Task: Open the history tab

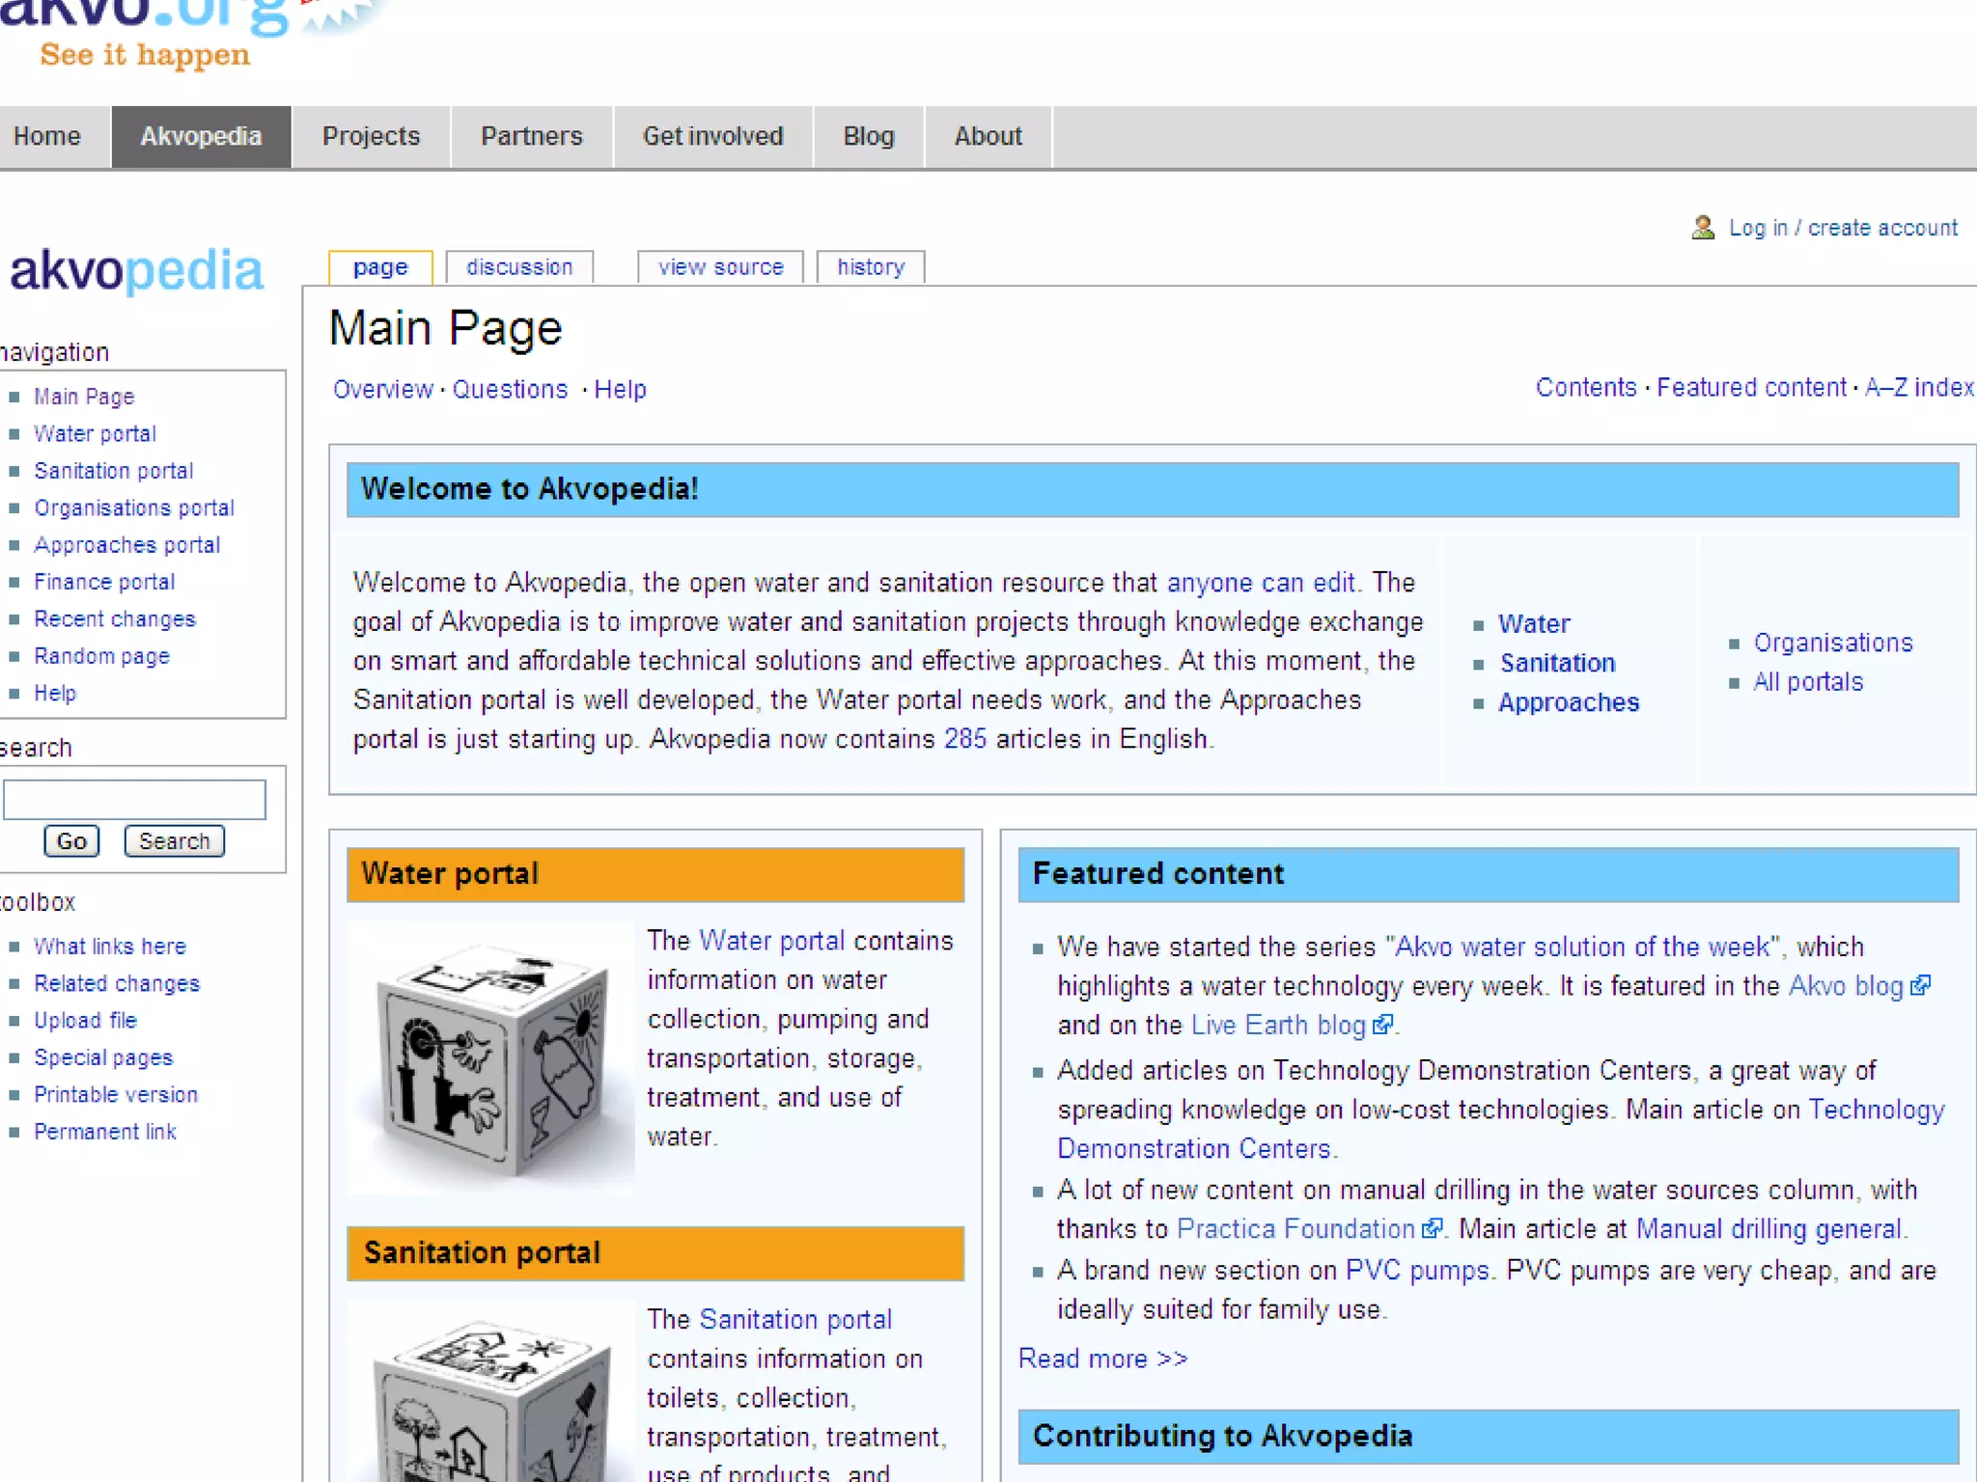Action: 870,267
